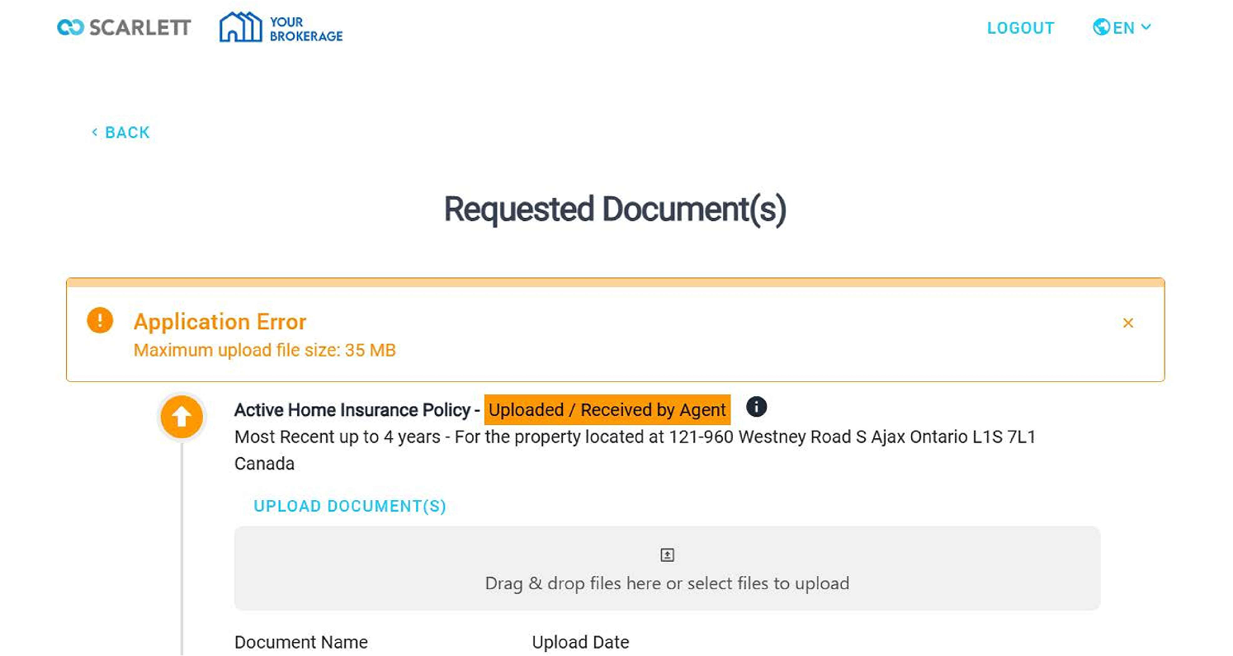Dismiss the Application Error banner

click(1127, 323)
